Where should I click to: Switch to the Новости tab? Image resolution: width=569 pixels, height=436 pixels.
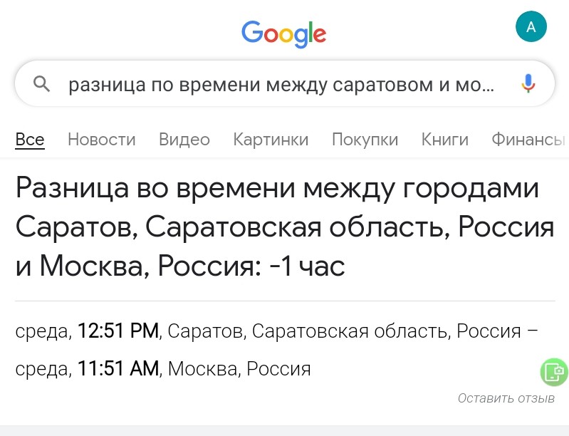tap(101, 140)
